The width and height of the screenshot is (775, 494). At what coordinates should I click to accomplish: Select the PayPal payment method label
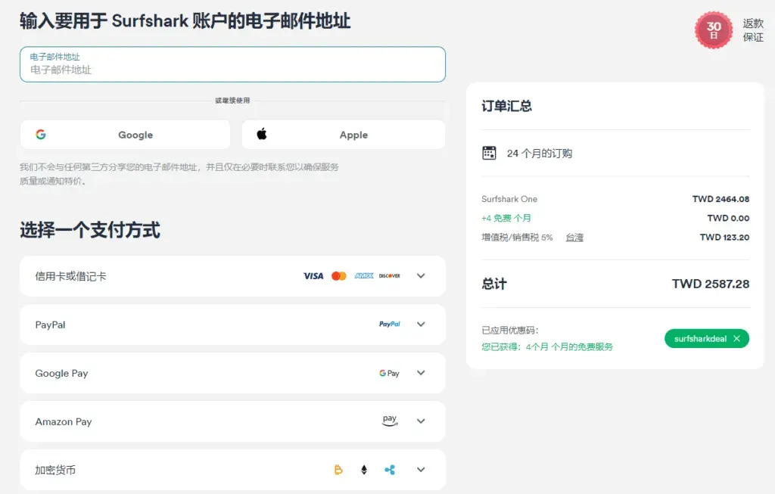[x=50, y=325]
